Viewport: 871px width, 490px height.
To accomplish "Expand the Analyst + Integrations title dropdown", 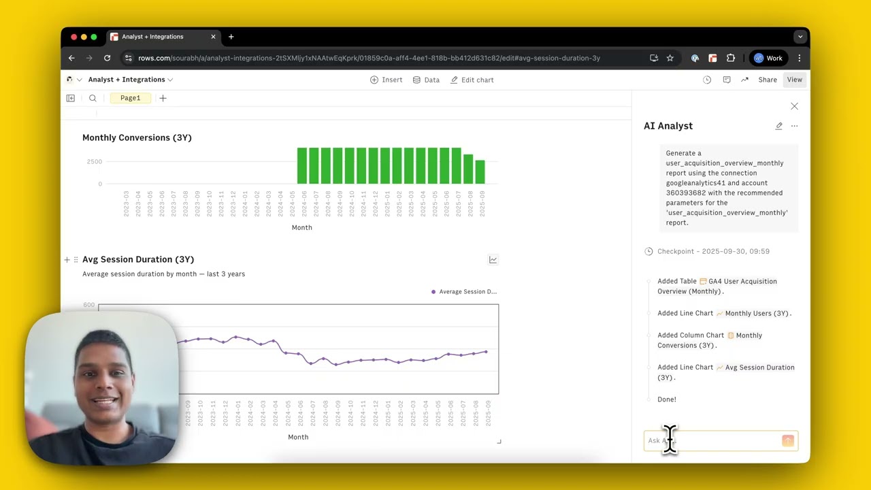I will tap(131, 80).
